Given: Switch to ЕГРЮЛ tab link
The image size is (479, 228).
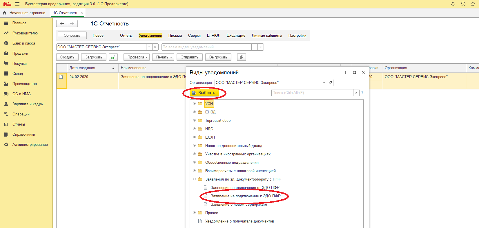Looking at the screenshot, I should (x=214, y=35).
